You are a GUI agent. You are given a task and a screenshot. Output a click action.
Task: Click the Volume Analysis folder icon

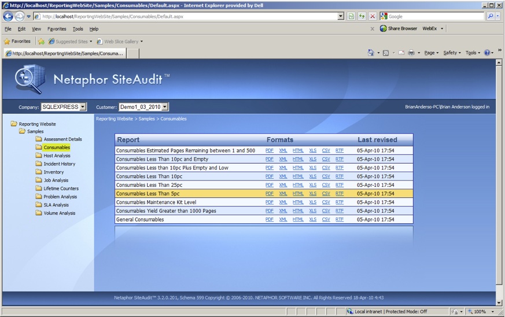click(x=39, y=213)
